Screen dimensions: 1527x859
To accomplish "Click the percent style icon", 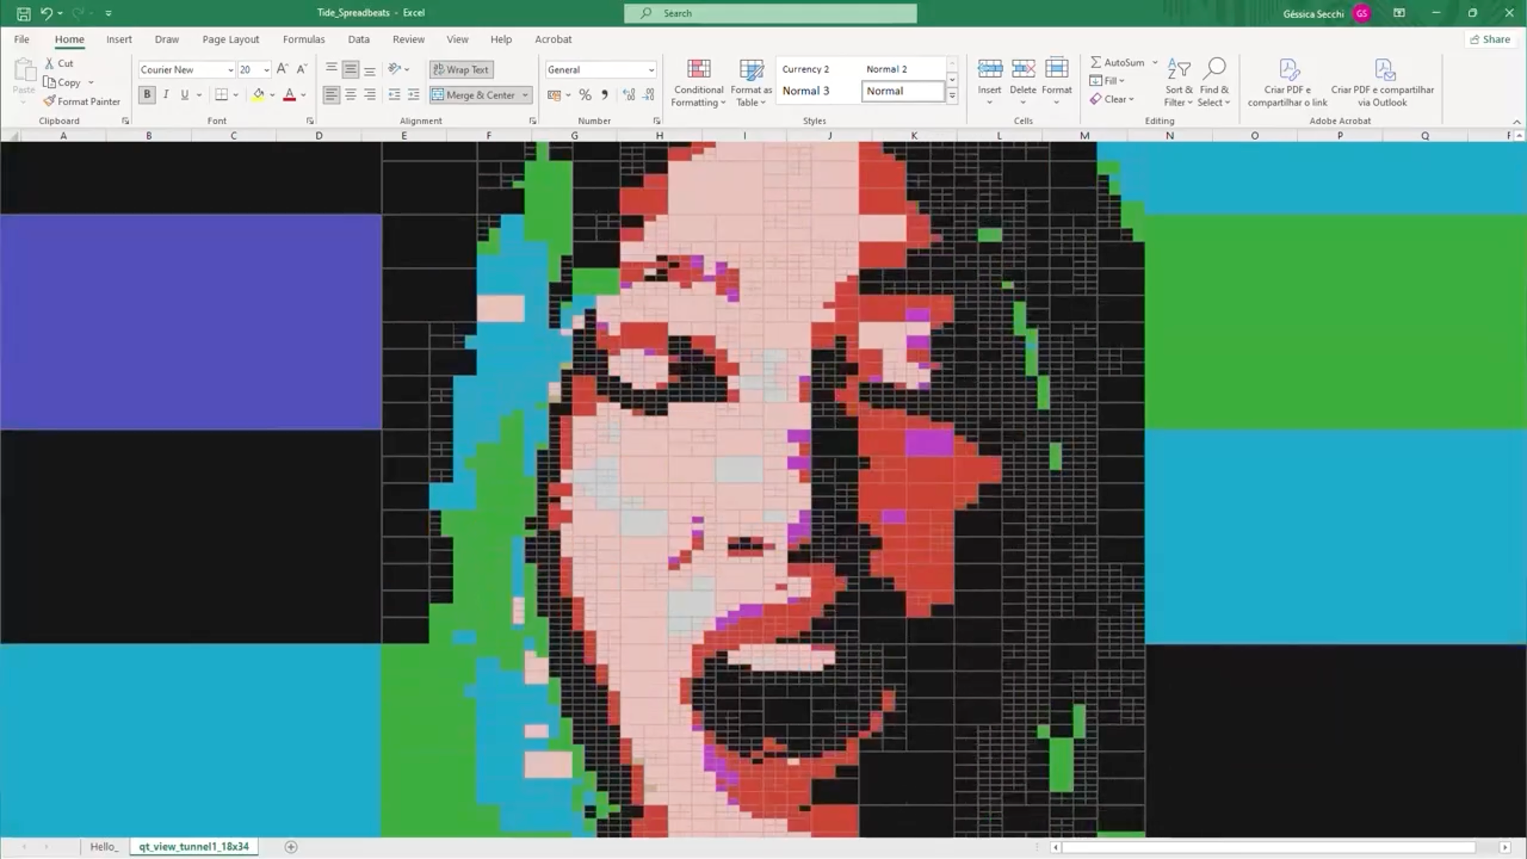I will [x=585, y=95].
